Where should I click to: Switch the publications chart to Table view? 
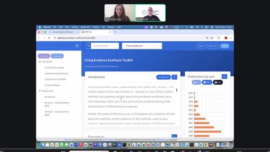(x=207, y=82)
